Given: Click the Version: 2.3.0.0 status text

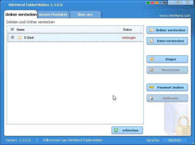Looking at the screenshot, I should click(x=18, y=140).
